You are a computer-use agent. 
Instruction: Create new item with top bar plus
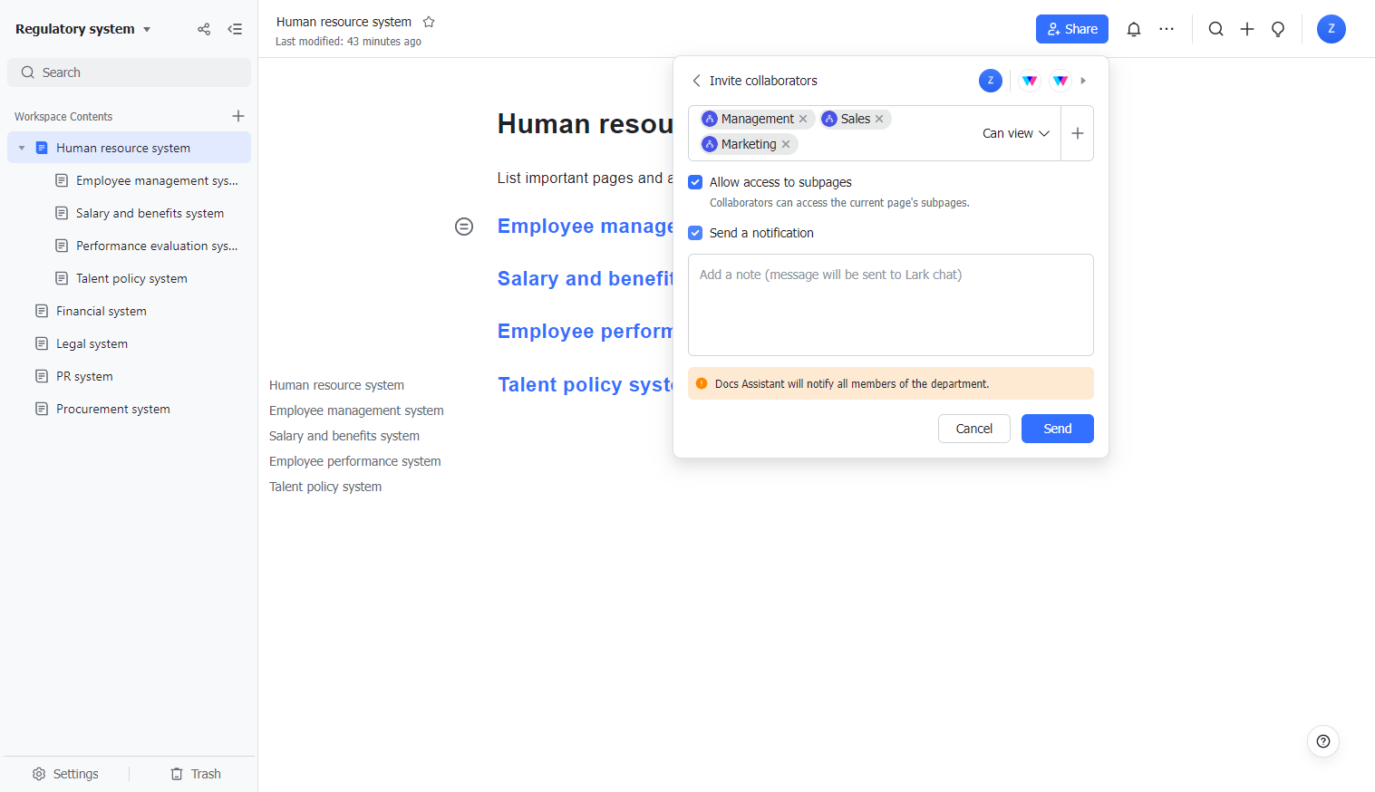[1247, 29]
